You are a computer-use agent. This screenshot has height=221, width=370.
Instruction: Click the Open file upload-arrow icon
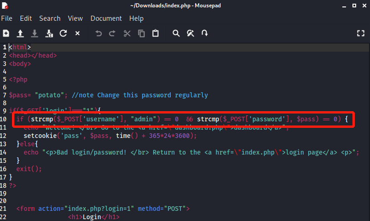point(20,33)
